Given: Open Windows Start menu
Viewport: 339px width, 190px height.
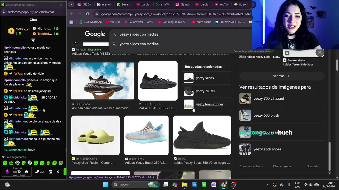Looking at the screenshot, I should (106, 185).
